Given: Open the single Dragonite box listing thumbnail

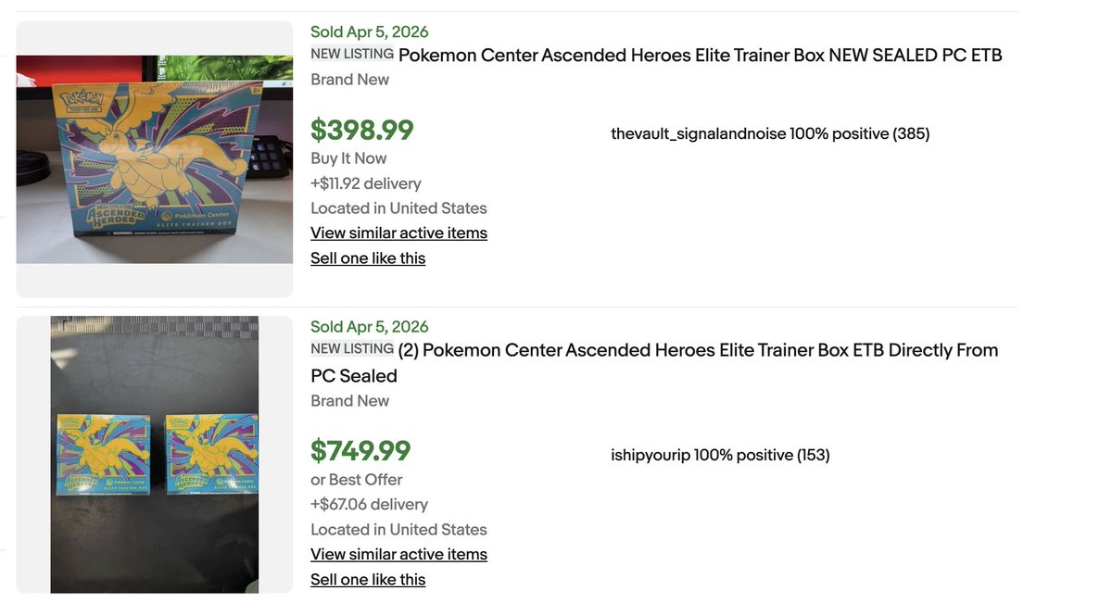Looking at the screenshot, I should pos(155,159).
